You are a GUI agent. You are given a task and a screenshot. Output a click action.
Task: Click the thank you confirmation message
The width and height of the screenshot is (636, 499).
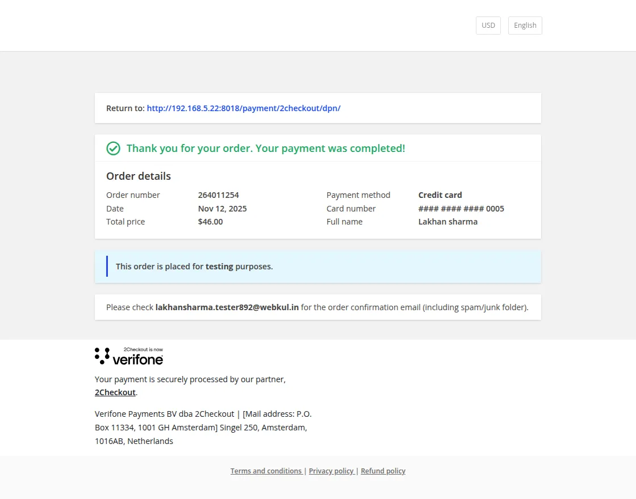265,148
